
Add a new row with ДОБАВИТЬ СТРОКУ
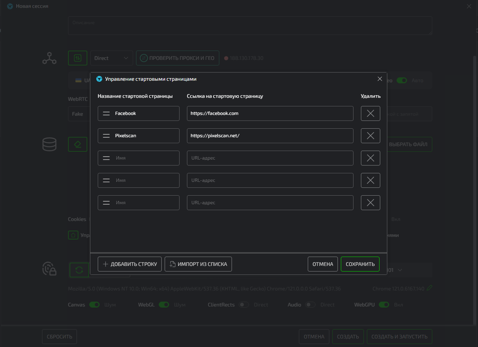[x=130, y=264]
